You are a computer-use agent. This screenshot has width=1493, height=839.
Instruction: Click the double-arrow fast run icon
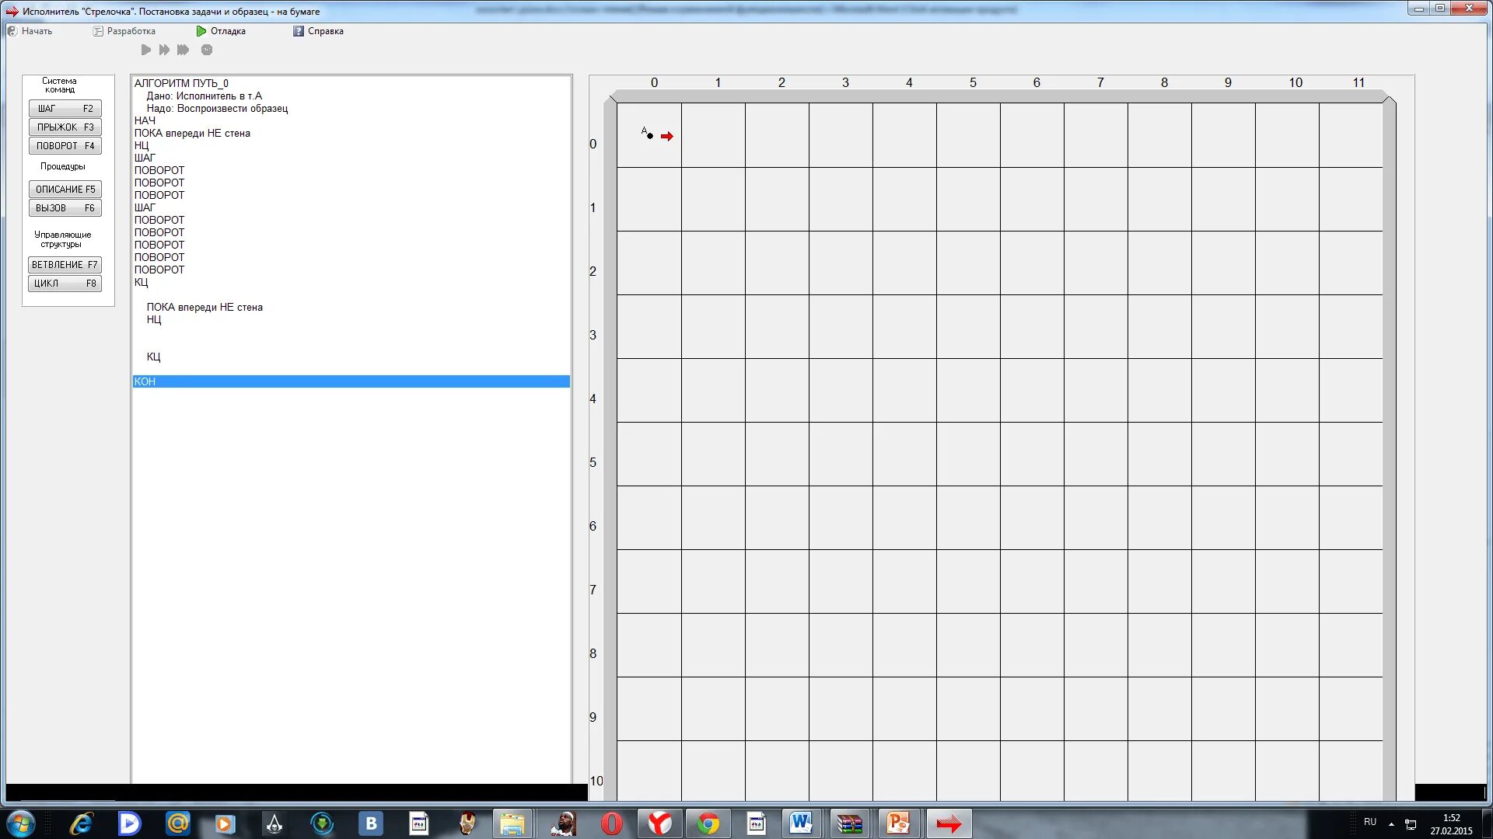[164, 50]
